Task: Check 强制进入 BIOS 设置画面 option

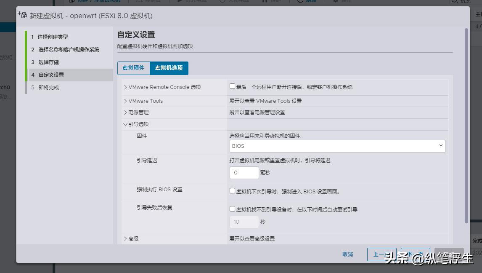Action: (232, 190)
